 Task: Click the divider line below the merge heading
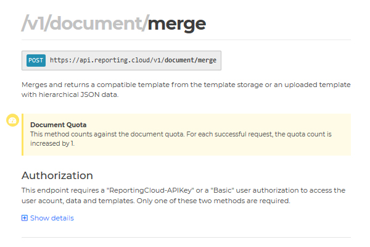click(186, 40)
